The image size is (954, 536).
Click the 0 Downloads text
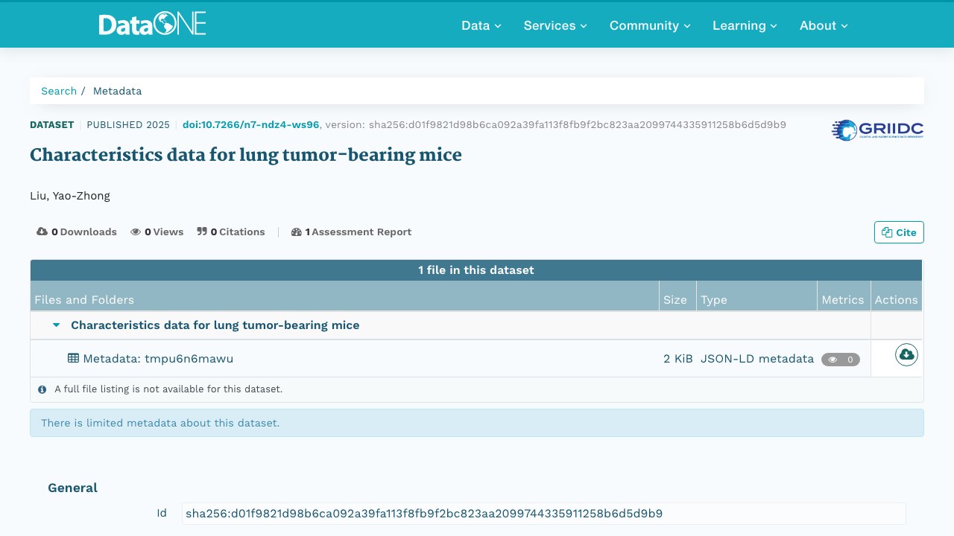tap(84, 232)
